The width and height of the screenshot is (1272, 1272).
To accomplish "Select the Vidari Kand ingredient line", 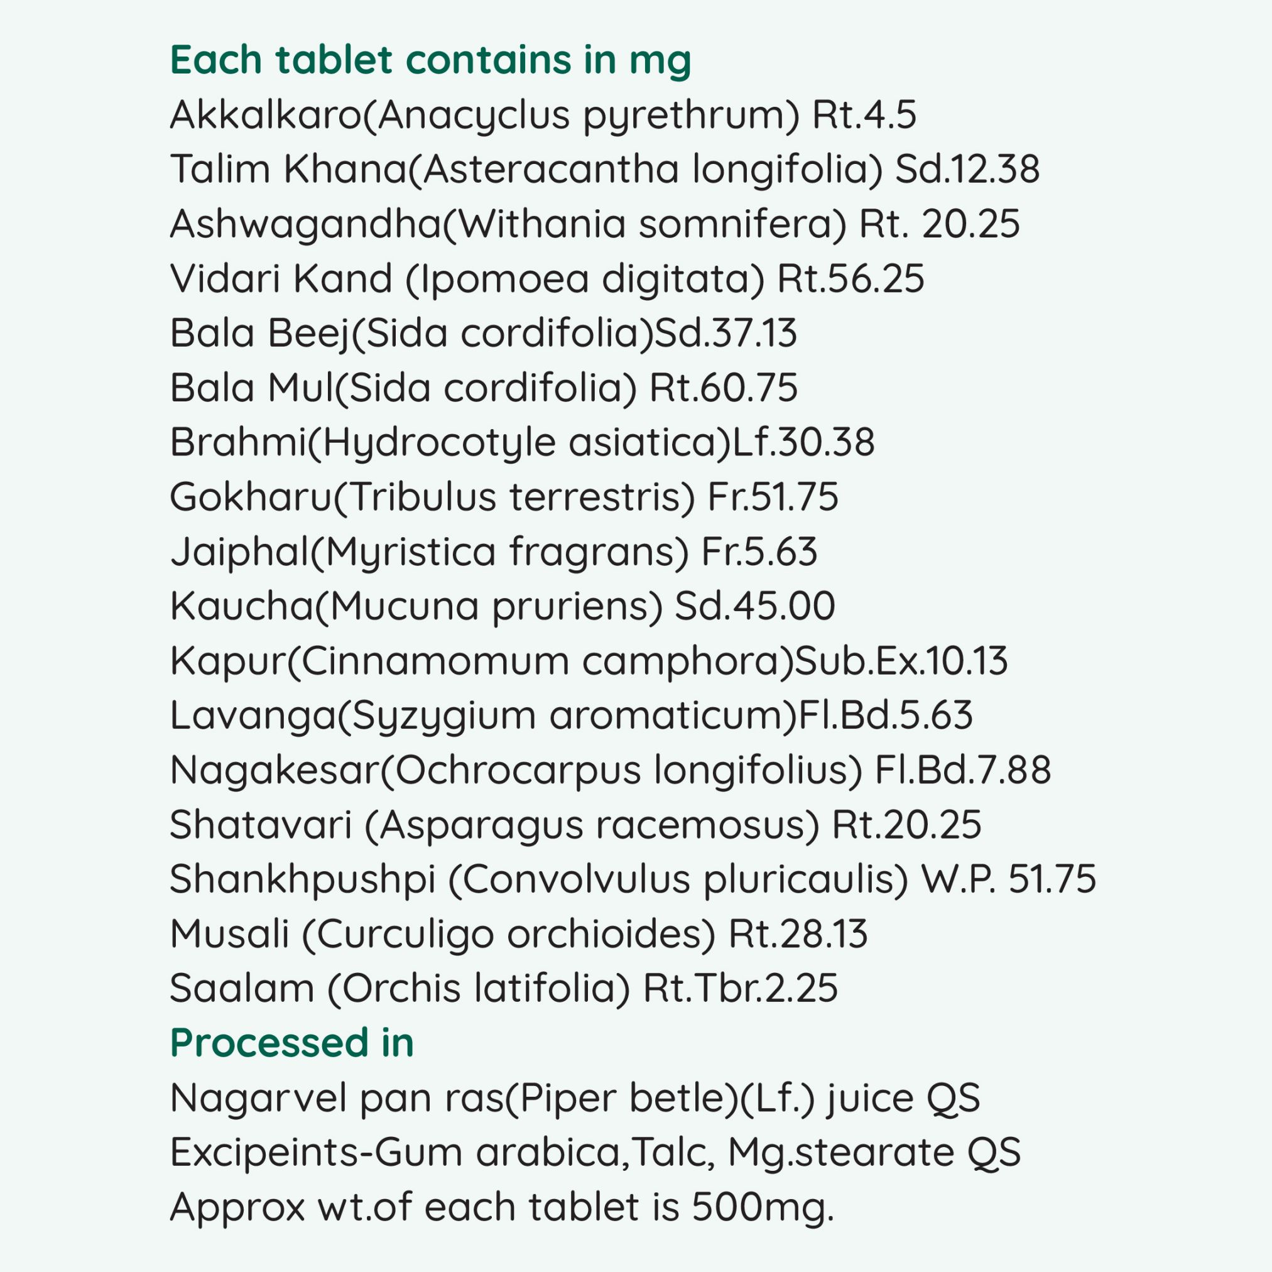I will click(x=547, y=279).
